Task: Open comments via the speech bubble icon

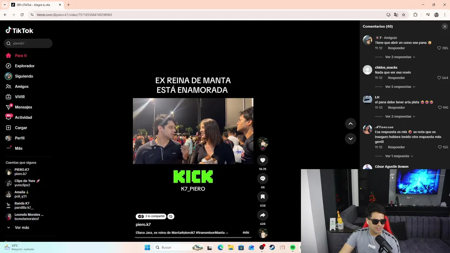Action: [x=263, y=179]
